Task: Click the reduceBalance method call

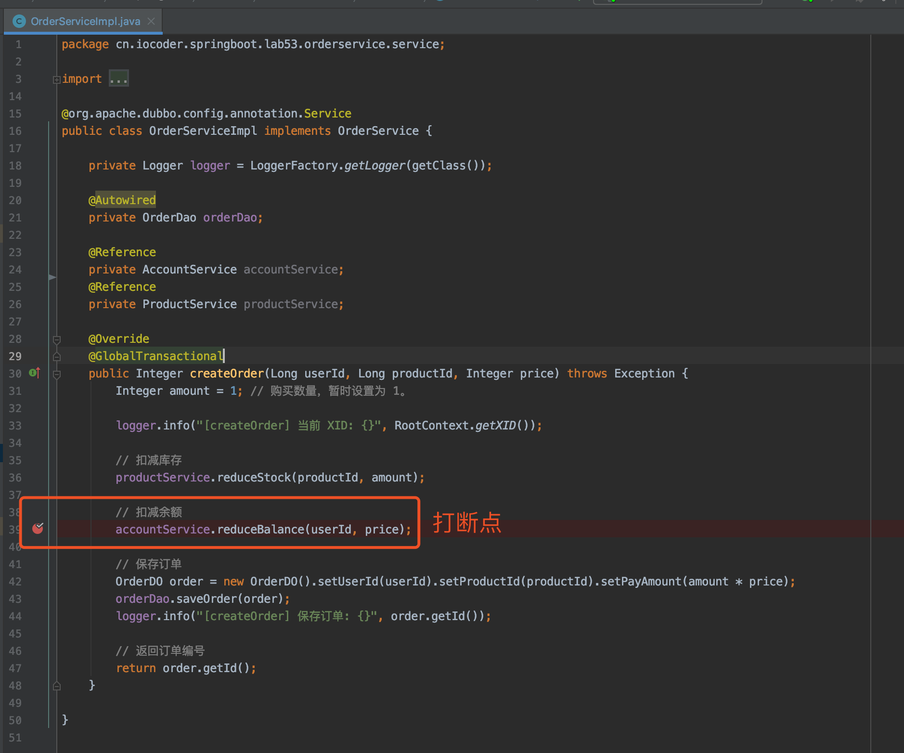Action: [260, 530]
